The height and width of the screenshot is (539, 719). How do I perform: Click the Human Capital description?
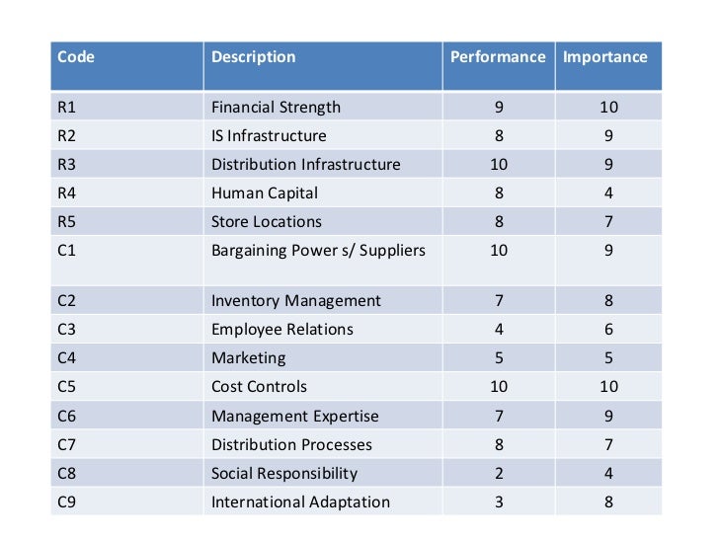pos(264,192)
